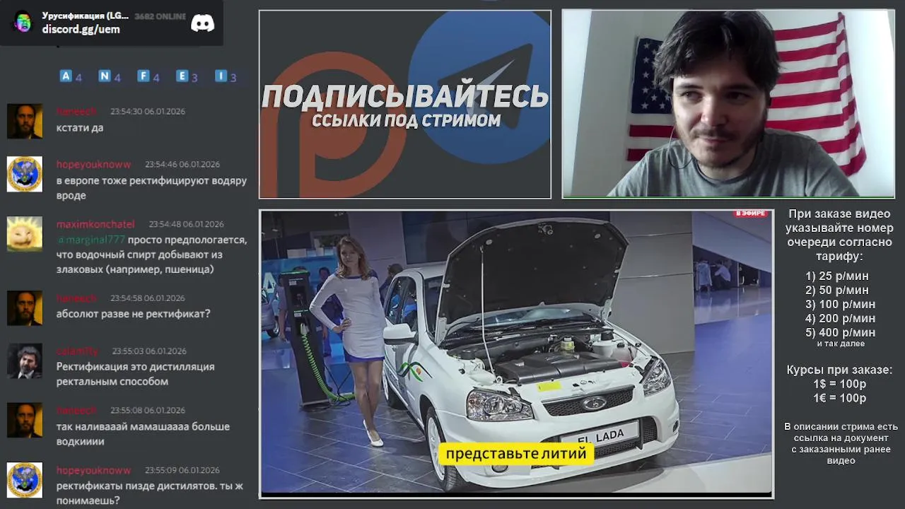Click the yellow 'представьте литий' subtitle
The image size is (905, 509).
coord(516,453)
